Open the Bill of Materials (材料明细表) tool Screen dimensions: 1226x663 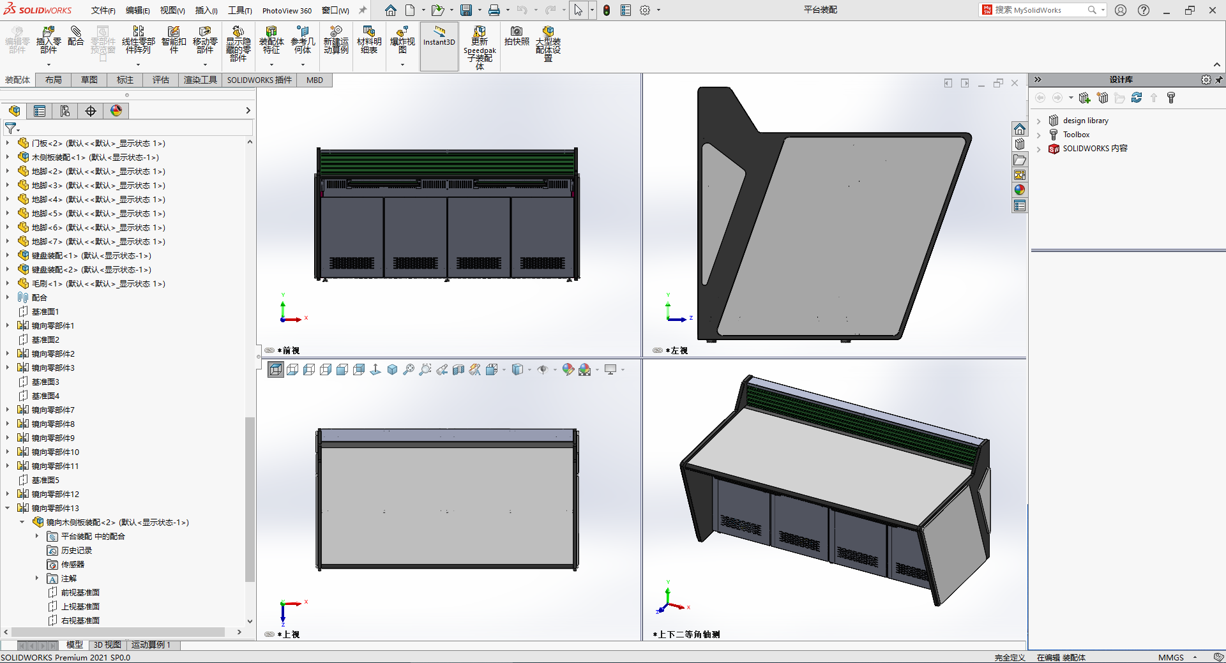coord(369,40)
